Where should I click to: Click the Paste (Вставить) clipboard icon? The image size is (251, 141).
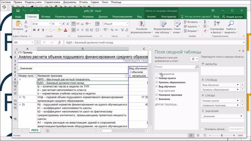coord(18,24)
